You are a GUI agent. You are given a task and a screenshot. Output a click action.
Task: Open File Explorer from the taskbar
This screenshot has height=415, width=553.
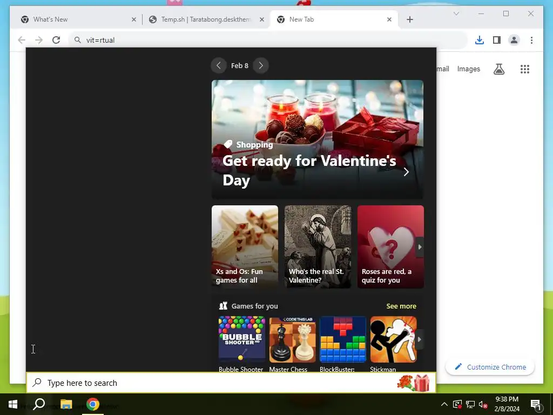click(66, 404)
